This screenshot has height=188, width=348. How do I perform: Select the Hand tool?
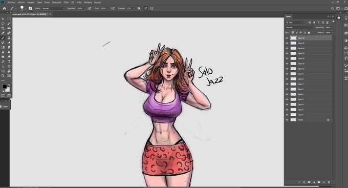pos(9,71)
